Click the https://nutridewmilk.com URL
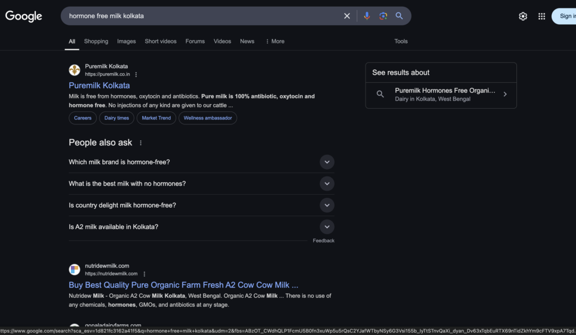 [111, 274]
